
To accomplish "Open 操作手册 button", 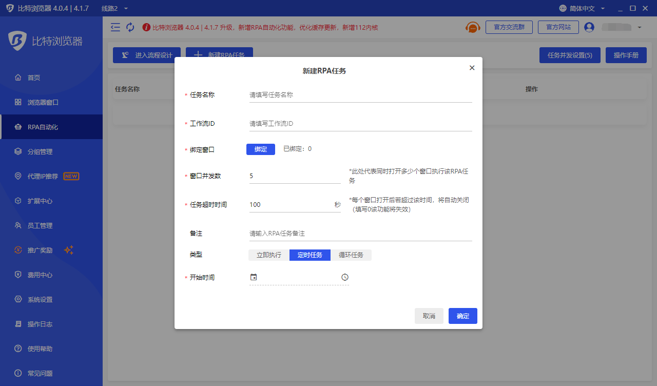I will coord(626,55).
